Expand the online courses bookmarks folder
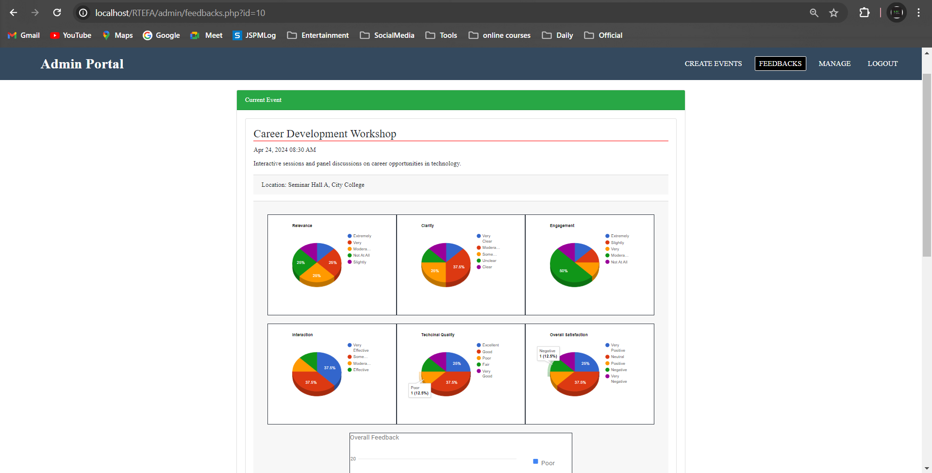This screenshot has height=473, width=932. 499,35
